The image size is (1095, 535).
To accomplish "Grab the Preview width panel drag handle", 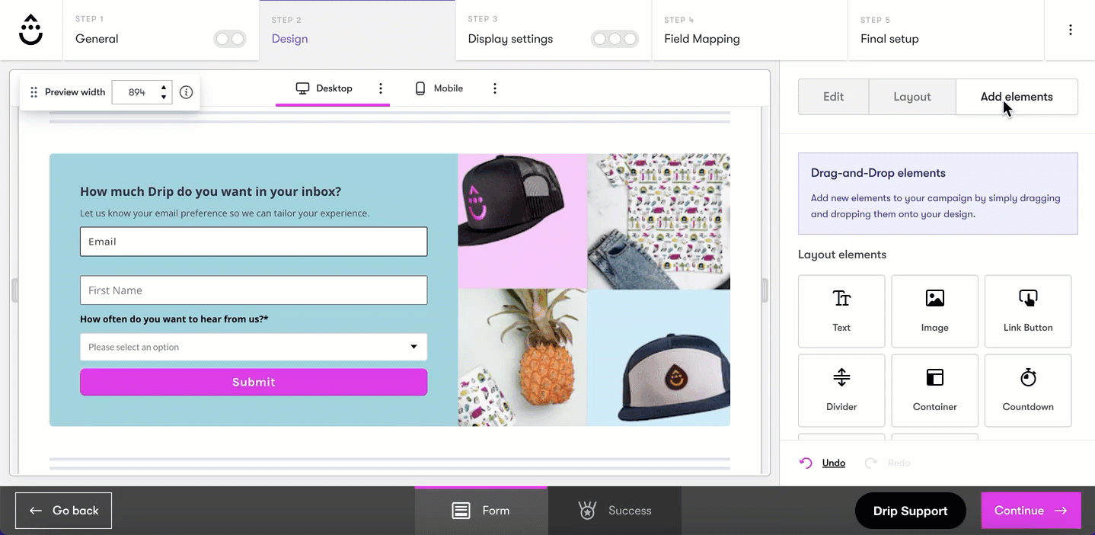I will click(x=34, y=92).
